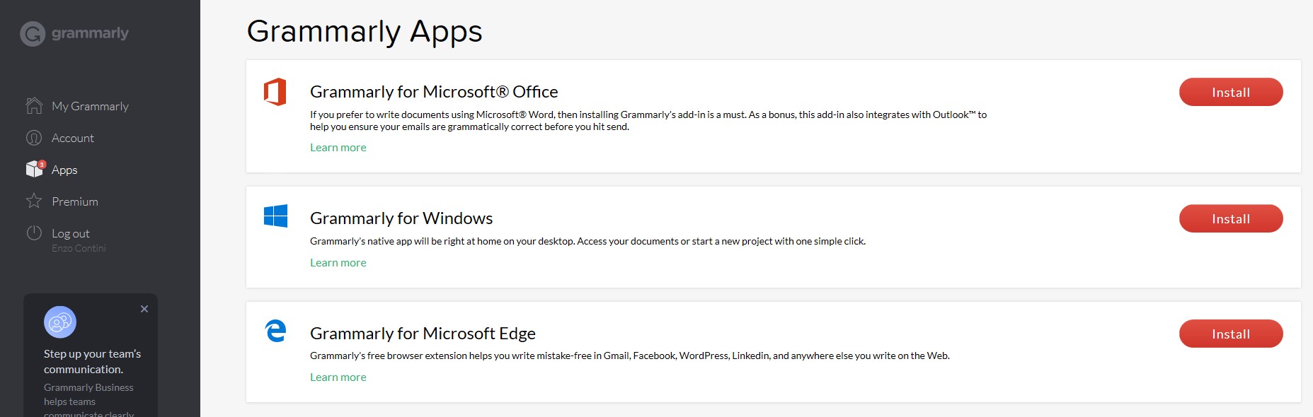Dismiss the team communication promo card
Screen dimensions: 1313x417
pos(144,309)
